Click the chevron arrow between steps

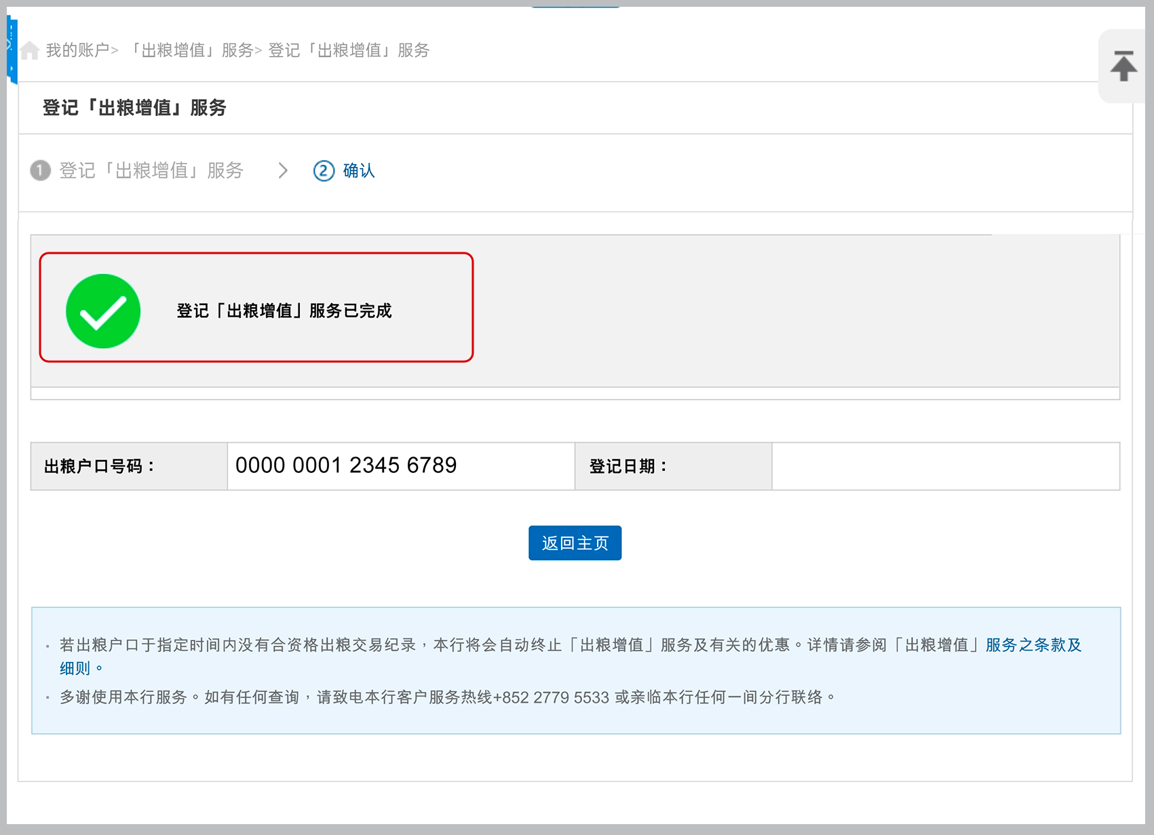click(283, 170)
